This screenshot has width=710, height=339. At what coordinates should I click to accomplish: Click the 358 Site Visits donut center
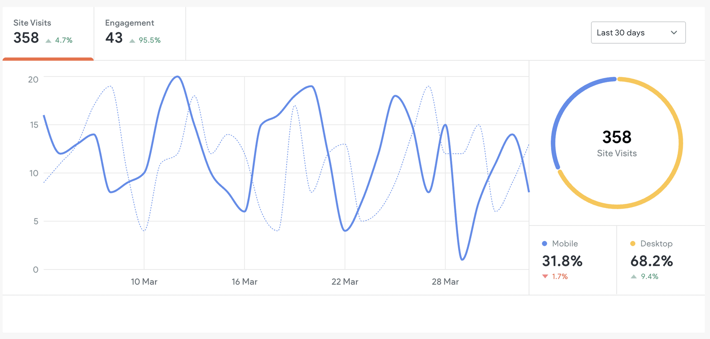pyautogui.click(x=617, y=143)
